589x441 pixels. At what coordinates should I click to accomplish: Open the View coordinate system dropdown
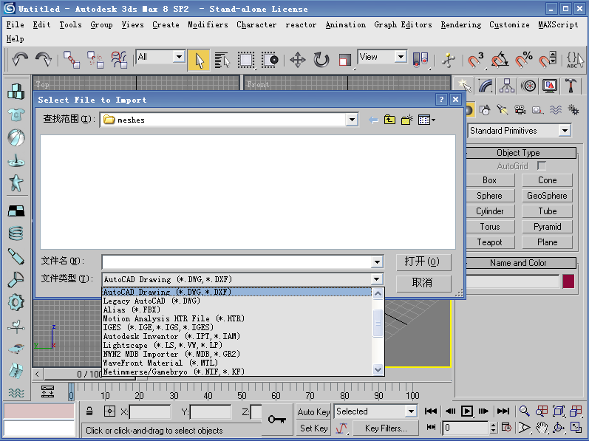coord(401,57)
